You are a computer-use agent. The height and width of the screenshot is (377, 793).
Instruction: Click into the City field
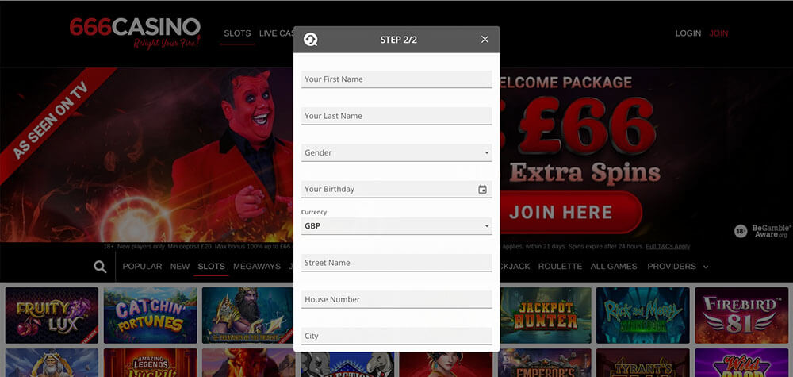[x=396, y=336]
